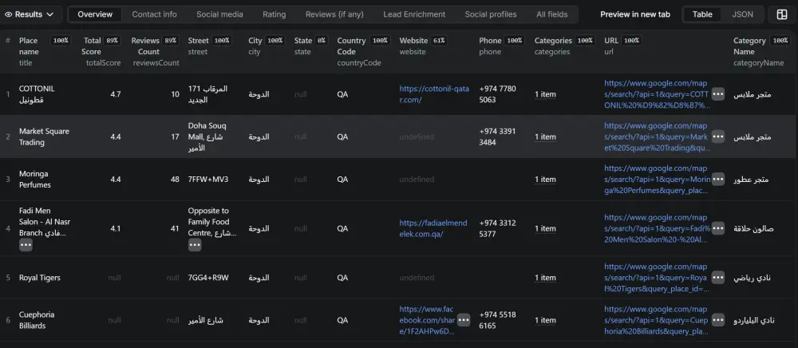
Task: Open the Results dropdown
Action: (x=29, y=14)
